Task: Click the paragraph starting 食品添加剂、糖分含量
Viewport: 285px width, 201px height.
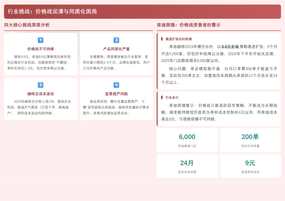Action: pos(116,107)
